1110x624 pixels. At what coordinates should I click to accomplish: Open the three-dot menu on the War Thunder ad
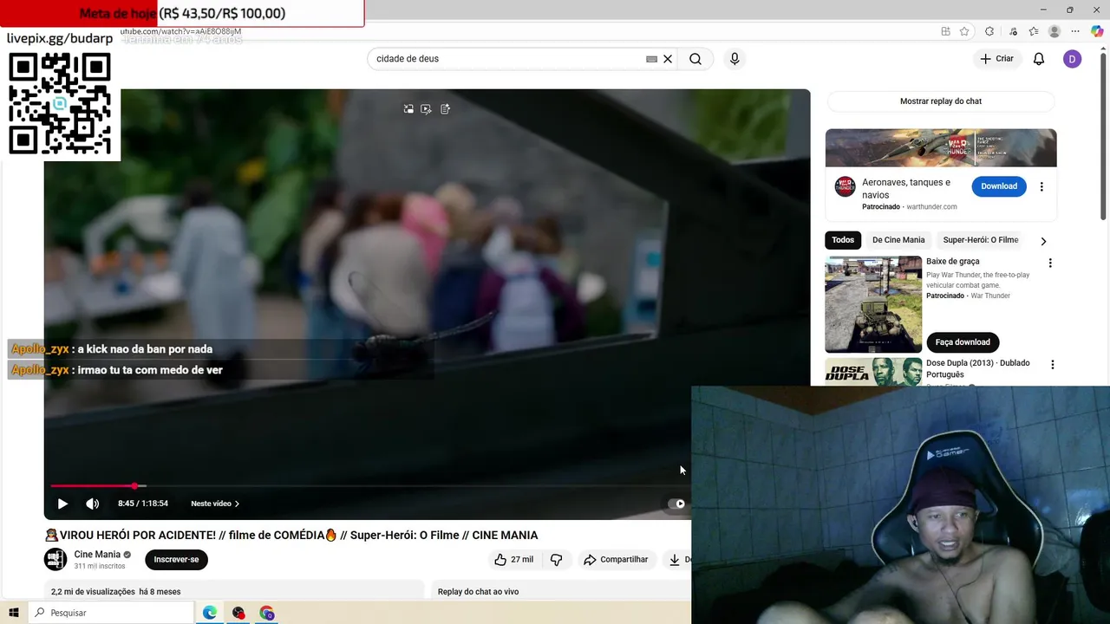tap(1041, 186)
